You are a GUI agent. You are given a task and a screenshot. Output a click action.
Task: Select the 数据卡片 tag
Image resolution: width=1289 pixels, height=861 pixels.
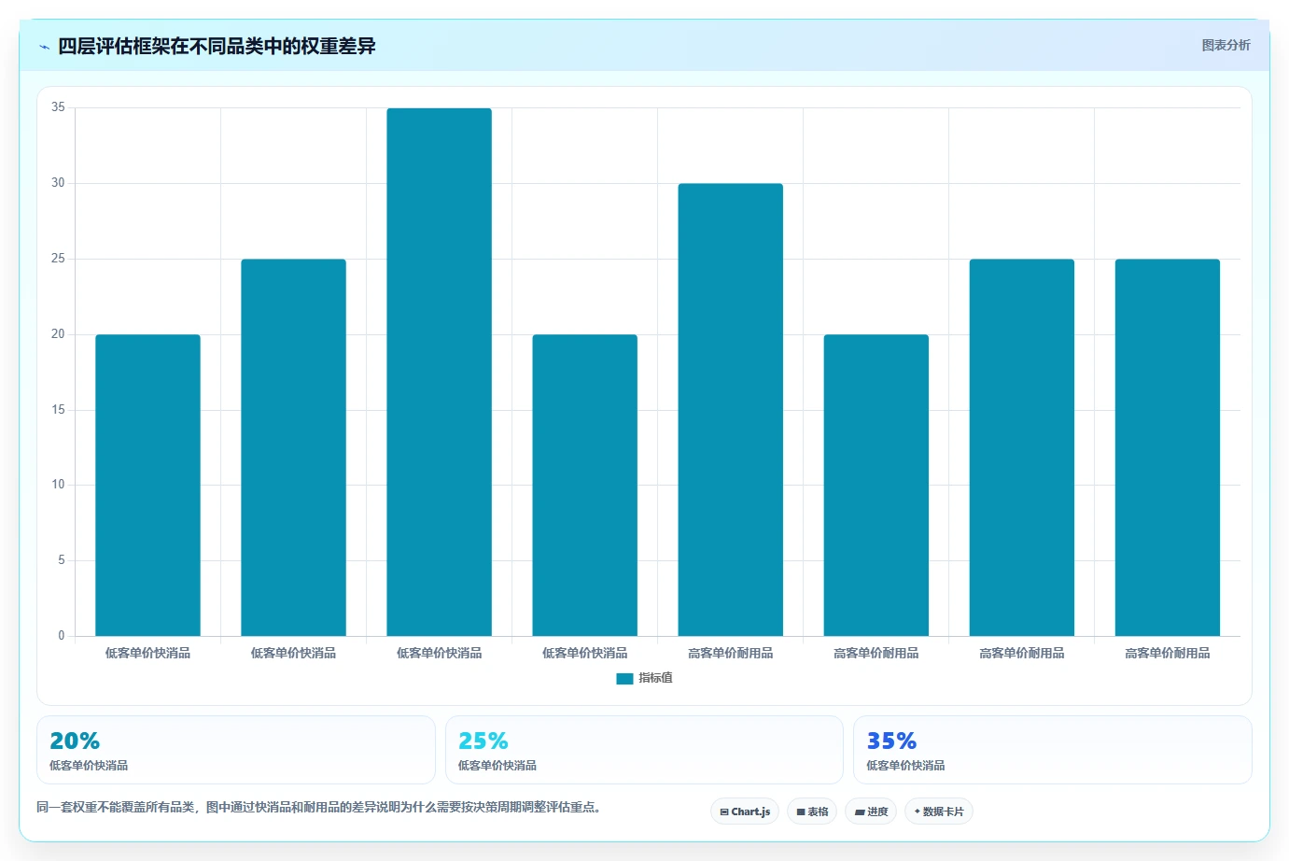click(x=939, y=812)
